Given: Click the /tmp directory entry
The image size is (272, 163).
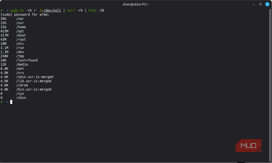Looking at the screenshot, I should click(20, 56).
